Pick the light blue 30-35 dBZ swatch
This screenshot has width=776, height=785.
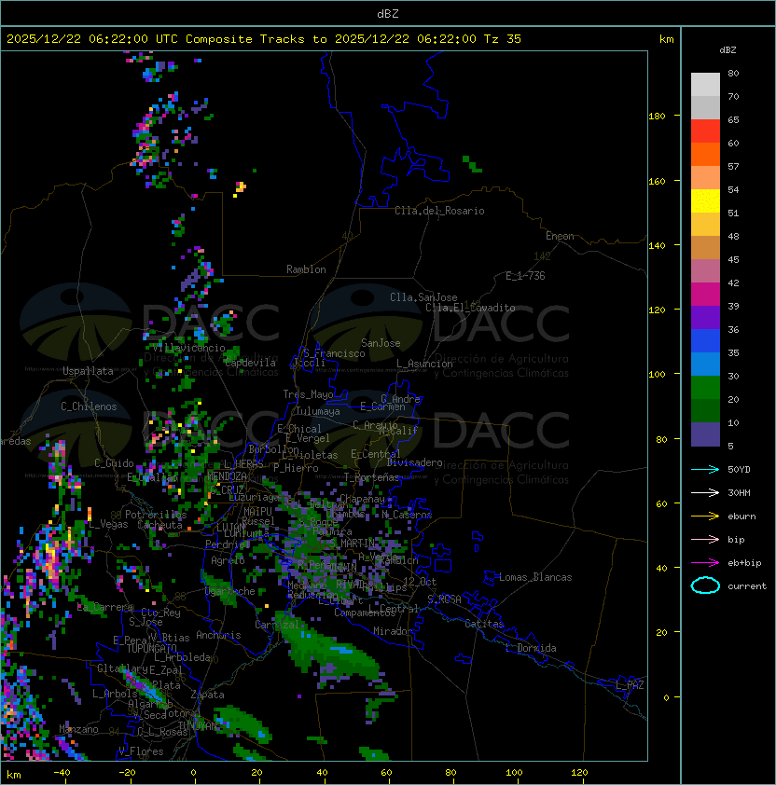[x=705, y=364]
